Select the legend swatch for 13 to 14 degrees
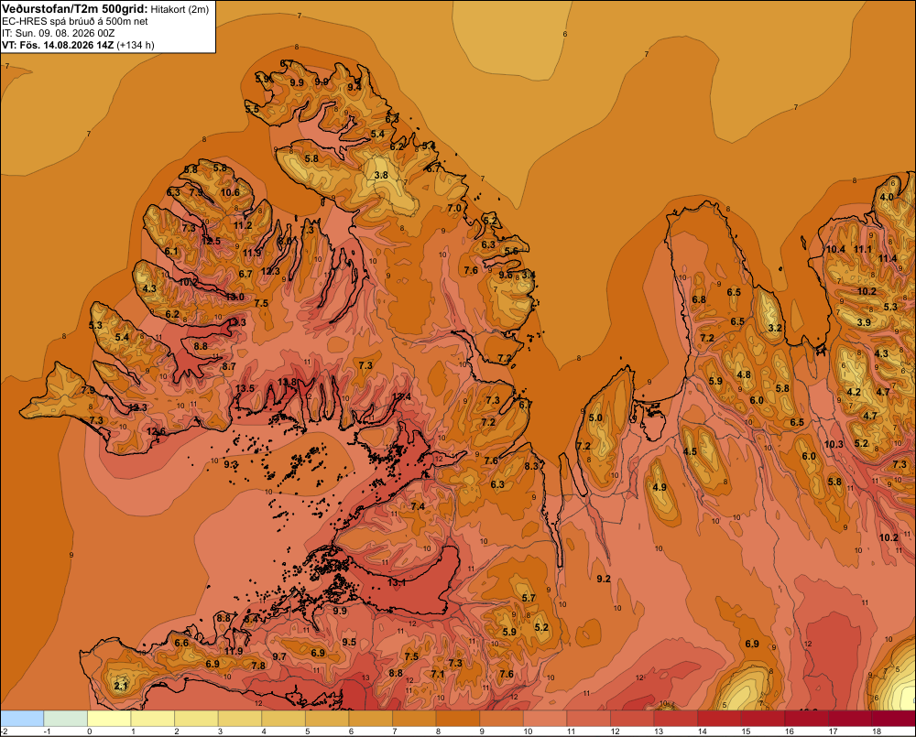Screen dimensions: 916x737 (676, 718)
